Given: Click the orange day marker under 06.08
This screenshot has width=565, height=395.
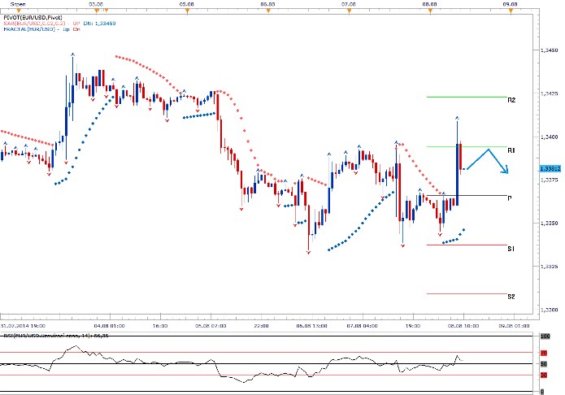Looking at the screenshot, I should pos(268,11).
